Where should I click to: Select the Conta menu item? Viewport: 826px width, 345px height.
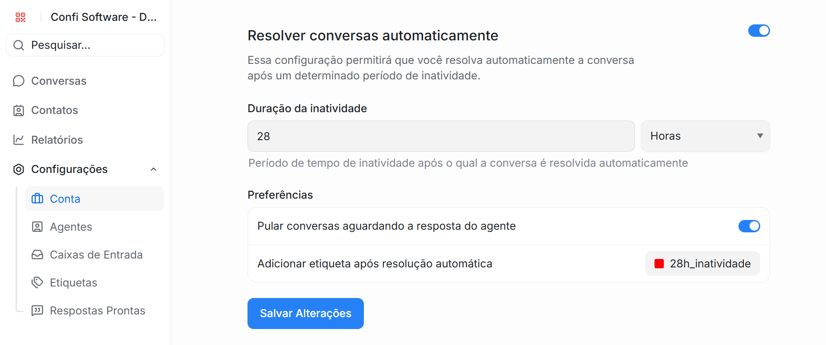95,199
